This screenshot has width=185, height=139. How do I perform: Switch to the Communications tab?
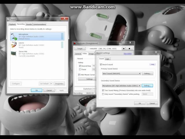point(39,24)
